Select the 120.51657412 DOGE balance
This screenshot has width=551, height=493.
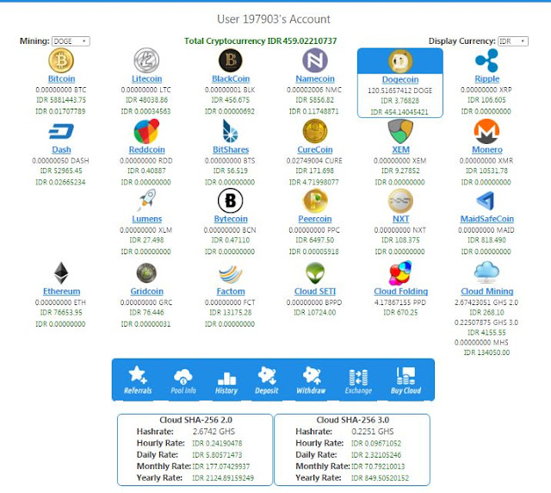399,90
